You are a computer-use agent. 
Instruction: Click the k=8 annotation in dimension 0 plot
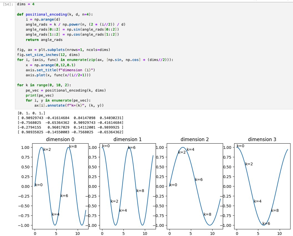click(x=73, y=146)
